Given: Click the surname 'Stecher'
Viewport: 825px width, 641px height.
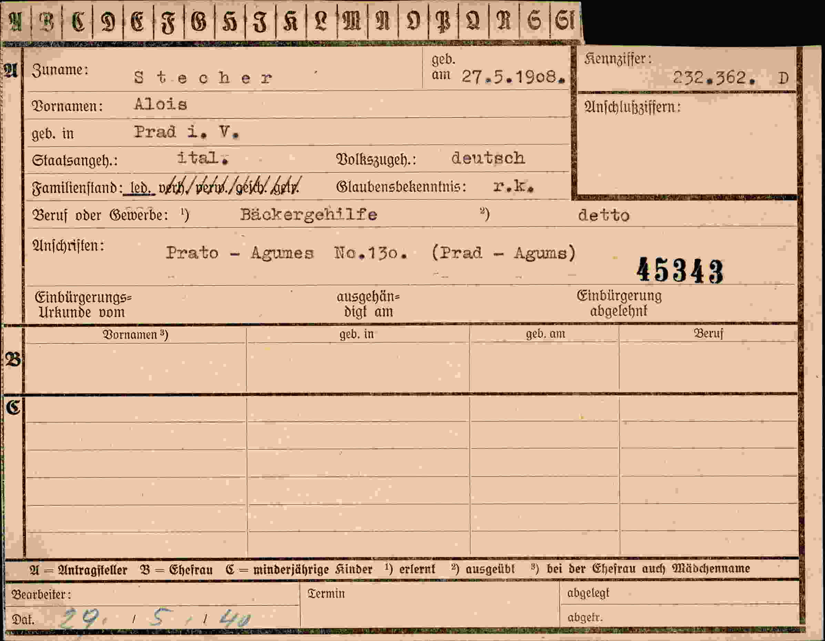Looking at the screenshot, I should point(203,78).
